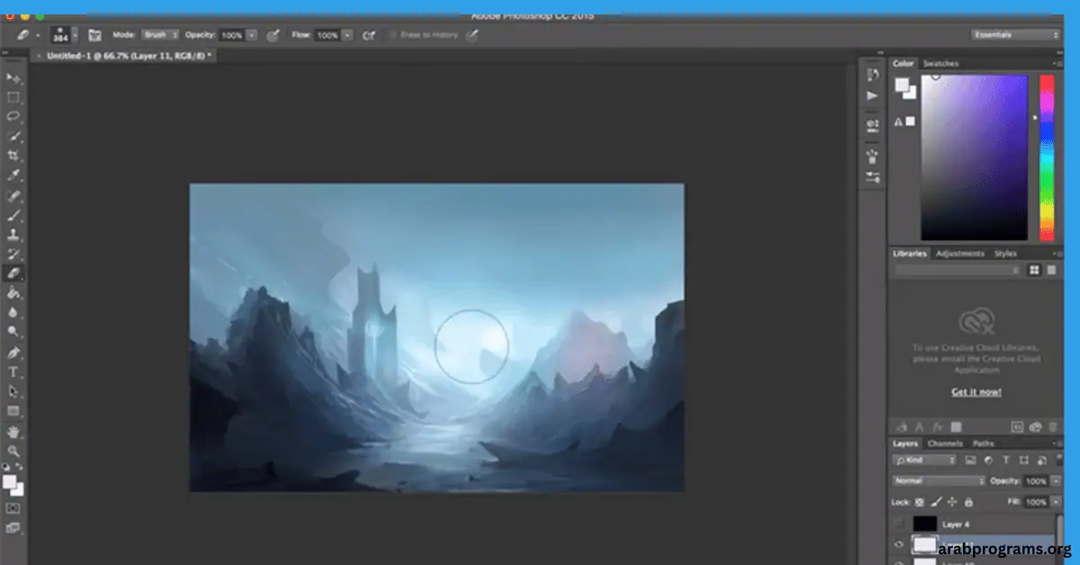Screen dimensions: 1080x565
Task: Open the Opacity slider dropdown in options bar
Action: point(251,35)
